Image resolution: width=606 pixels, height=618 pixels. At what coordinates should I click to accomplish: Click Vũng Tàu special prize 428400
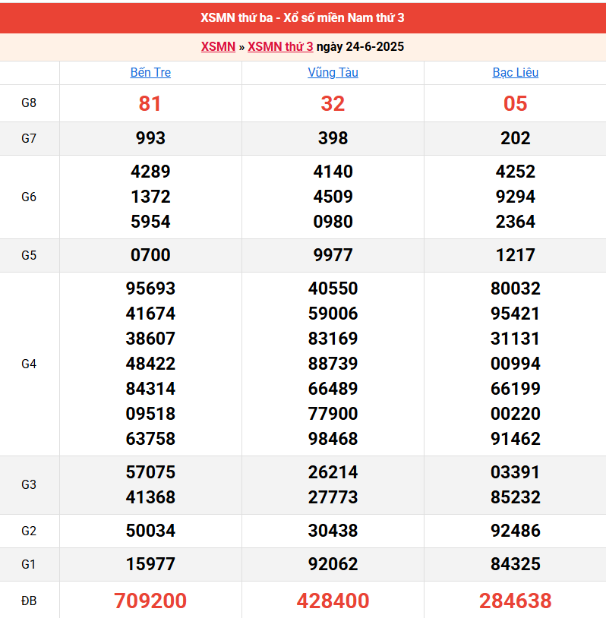tap(333, 601)
